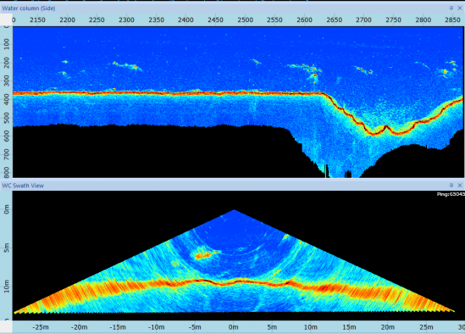Pin the Water column (Side) panel
The image size is (465, 334).
451,8
